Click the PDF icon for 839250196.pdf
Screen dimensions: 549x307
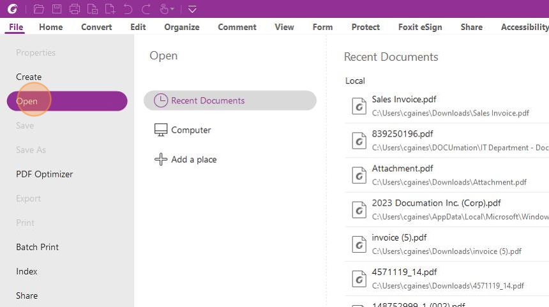[x=359, y=140]
